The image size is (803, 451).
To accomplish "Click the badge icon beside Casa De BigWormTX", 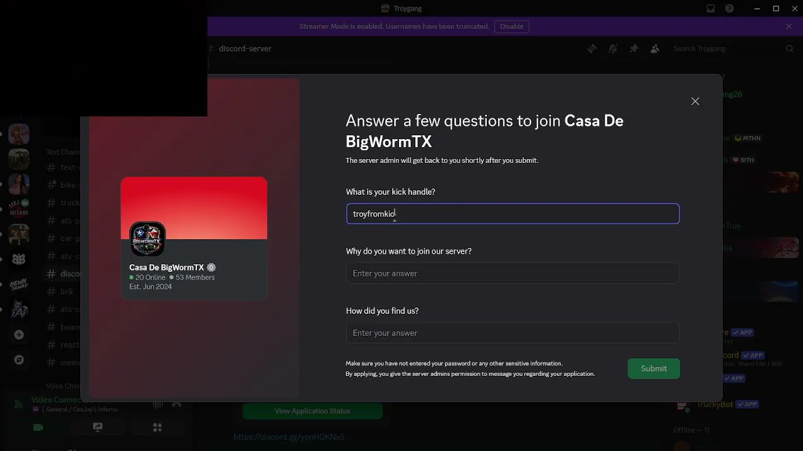I will point(211,267).
